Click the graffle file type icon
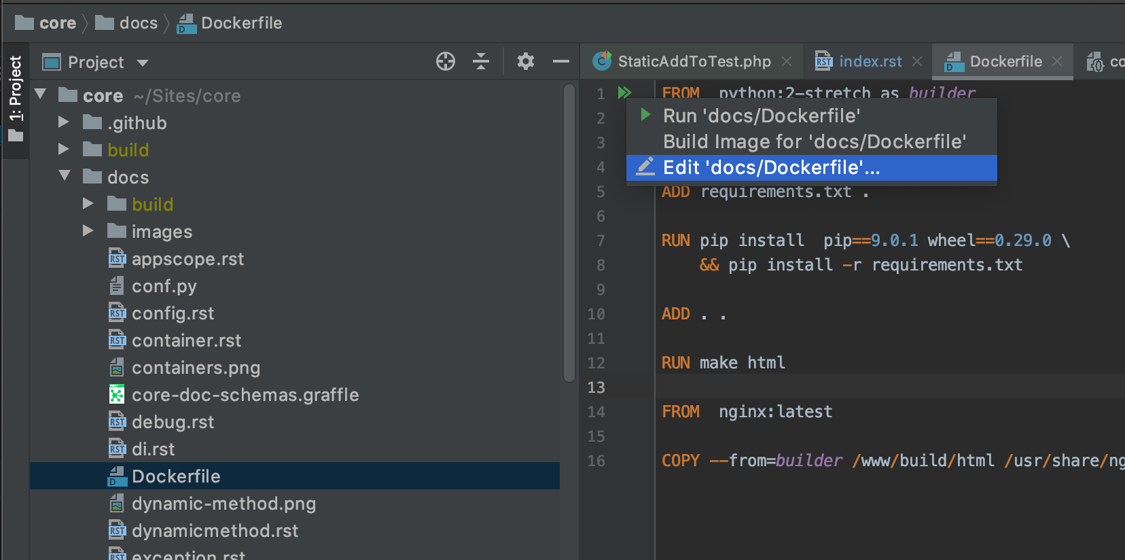1125x560 pixels. tap(117, 394)
